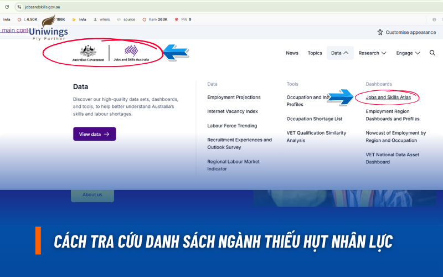Open Jobs and Skills Atlas dashboard

[x=388, y=98]
